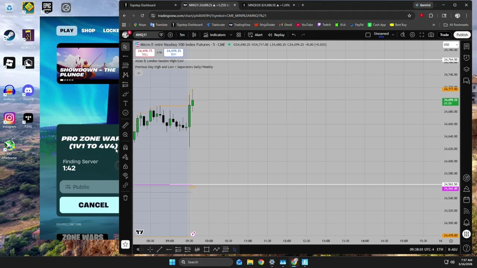Select the zoom in tool

pos(125,134)
